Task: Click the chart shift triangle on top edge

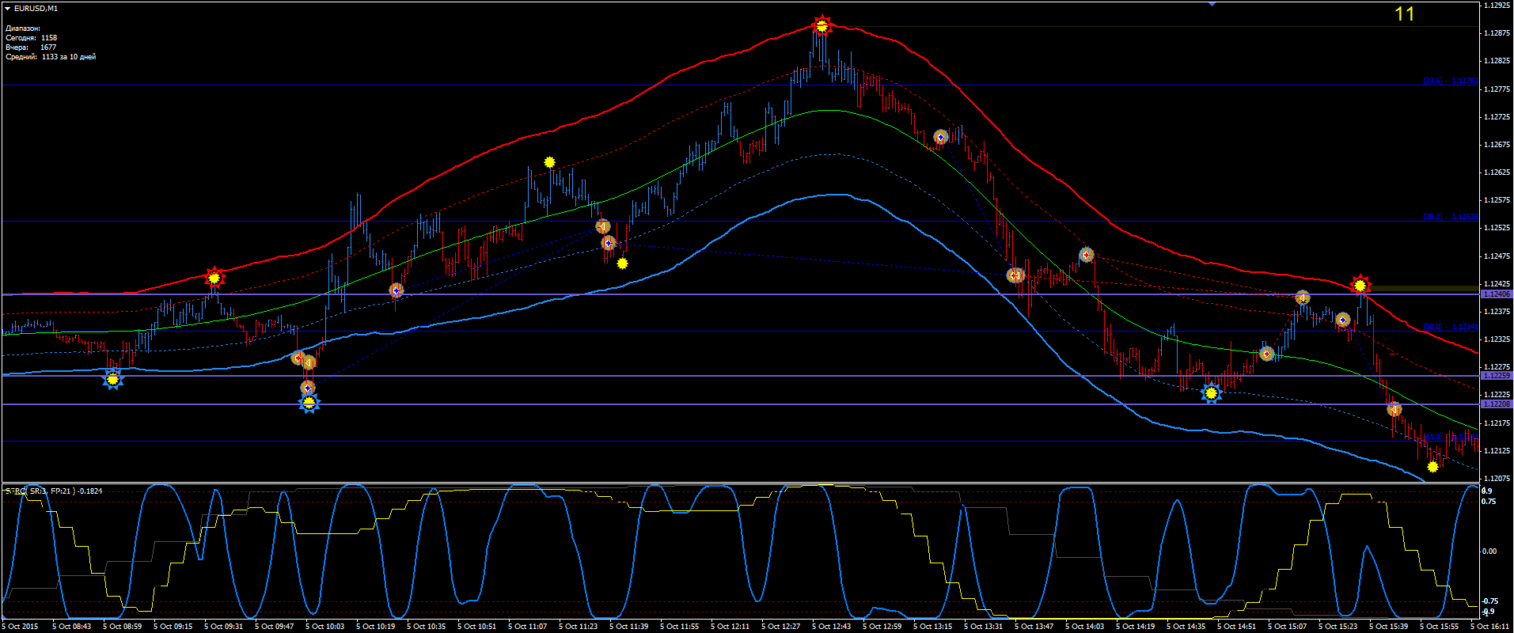Action: click(x=1212, y=4)
